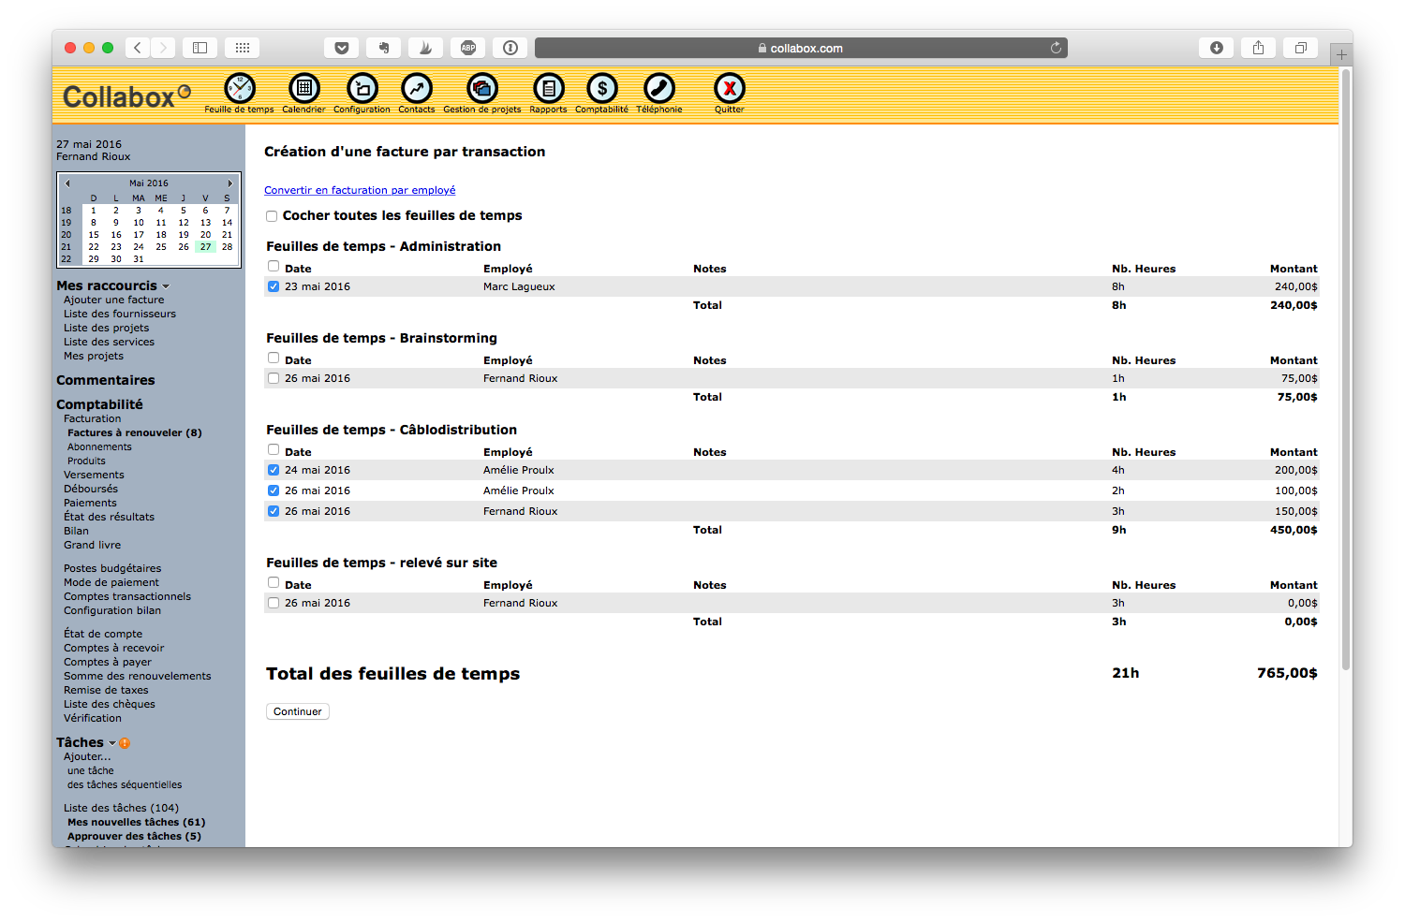Click the Quitter red X icon

(x=730, y=88)
